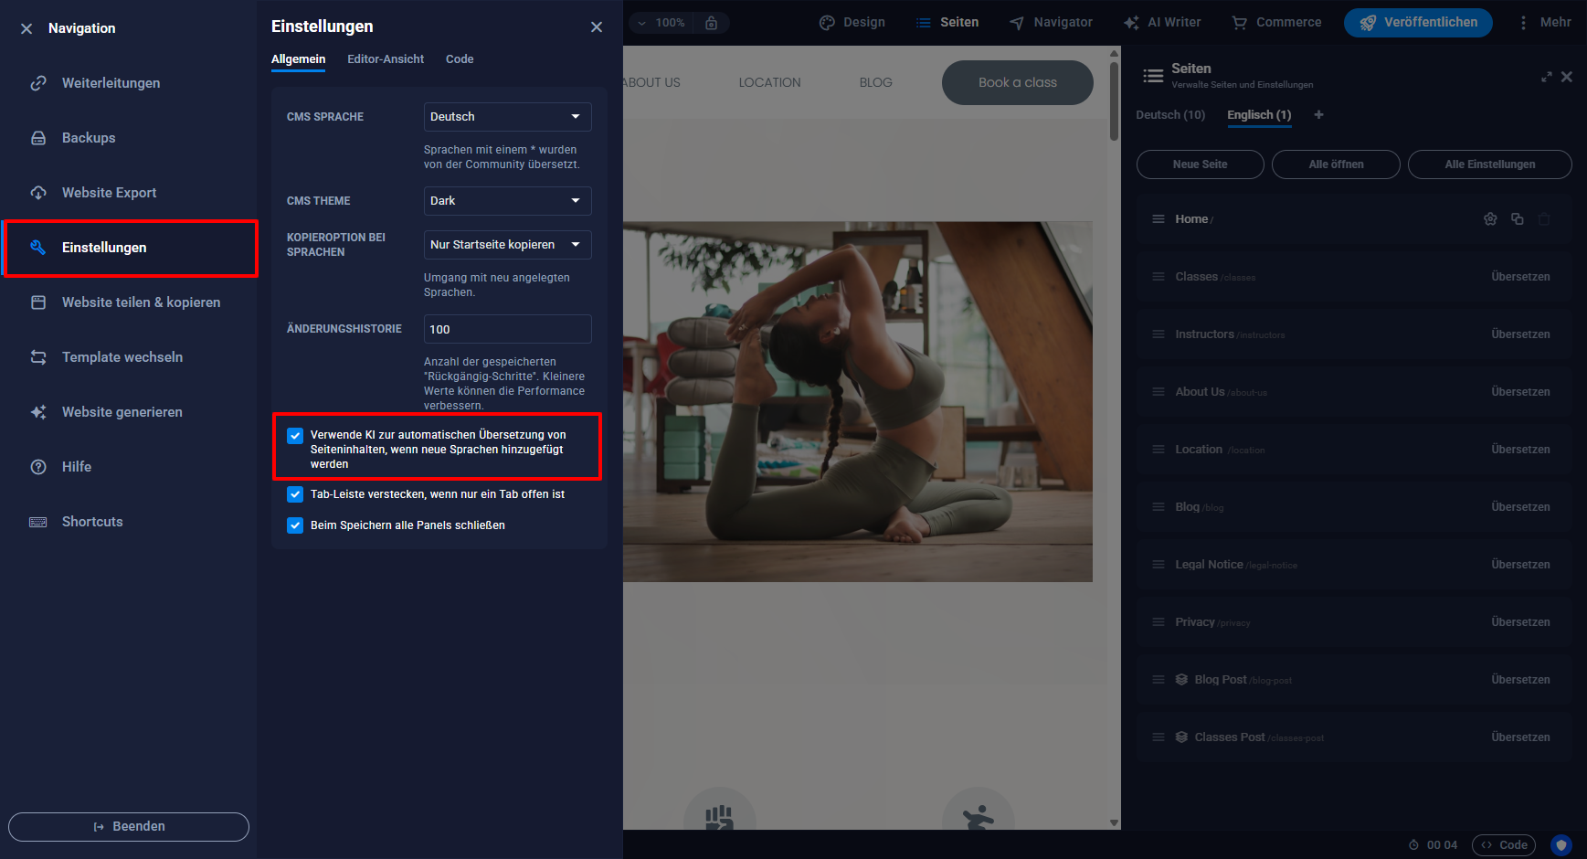Expand the CMS Theme dropdown
This screenshot has height=859, width=1587.
(x=507, y=201)
